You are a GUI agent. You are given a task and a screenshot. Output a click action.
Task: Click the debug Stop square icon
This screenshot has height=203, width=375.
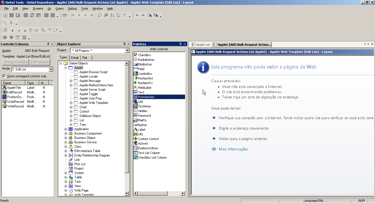[x=25, y=30]
